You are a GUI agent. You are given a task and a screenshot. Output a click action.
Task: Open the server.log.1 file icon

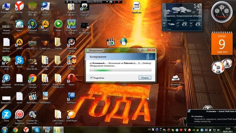point(20,78)
